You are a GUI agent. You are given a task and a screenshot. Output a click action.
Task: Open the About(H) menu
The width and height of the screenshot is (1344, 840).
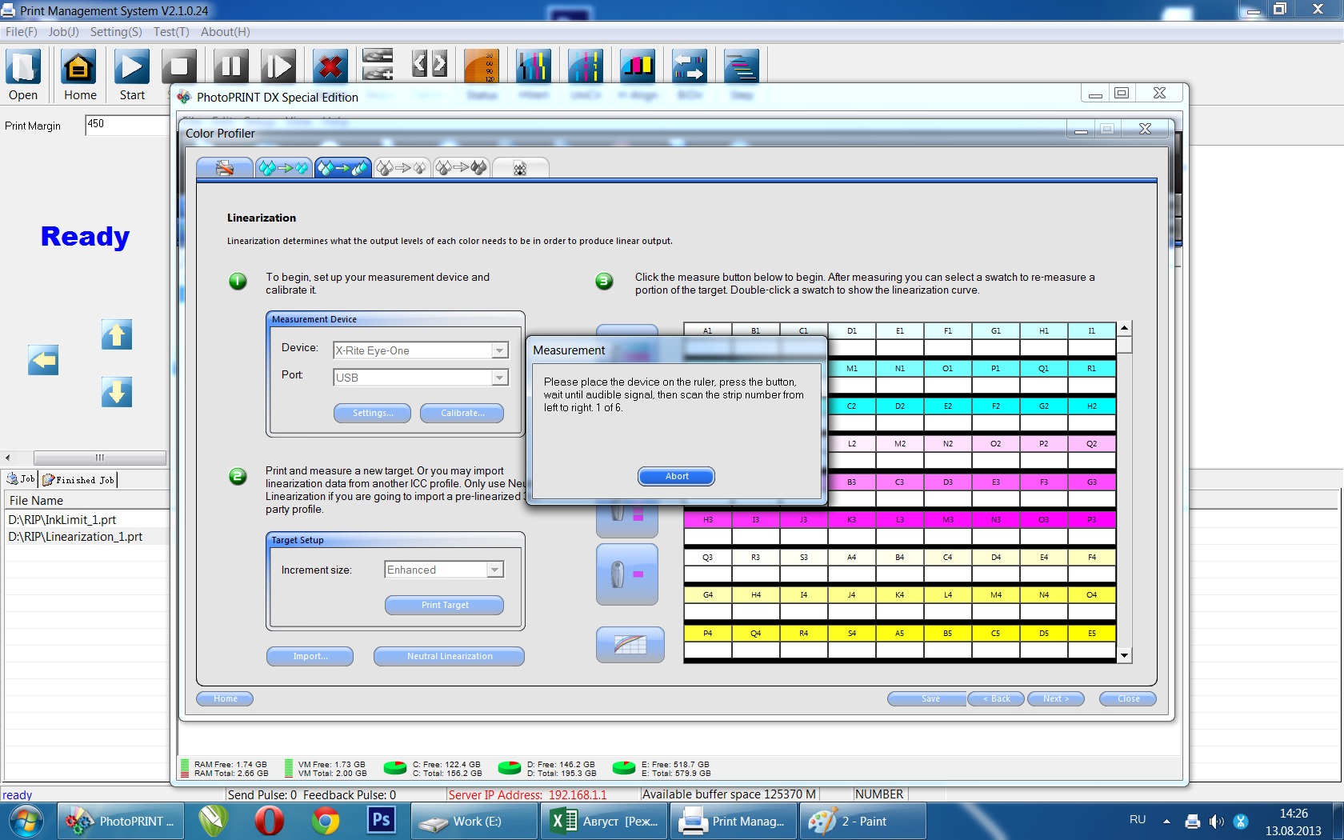[226, 32]
